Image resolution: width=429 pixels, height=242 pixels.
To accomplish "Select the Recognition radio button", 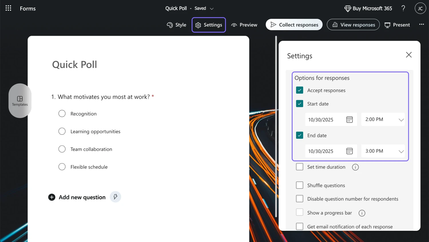I will click(62, 114).
